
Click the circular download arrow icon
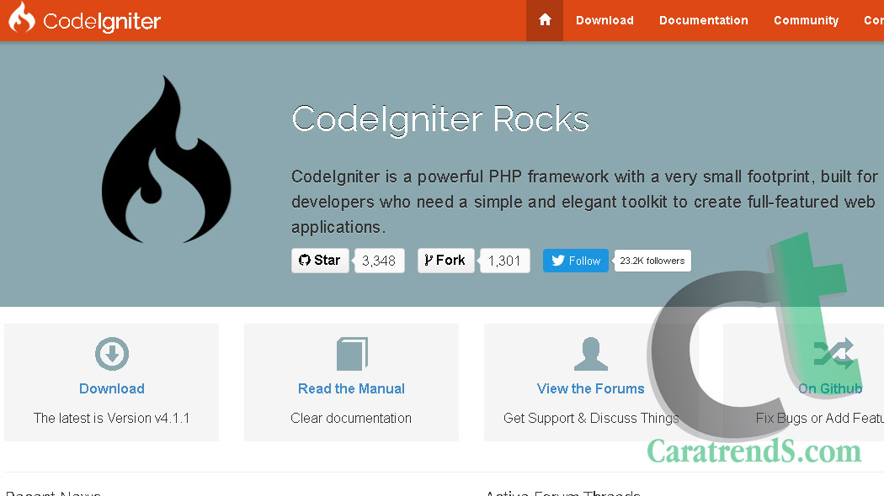[111, 353]
